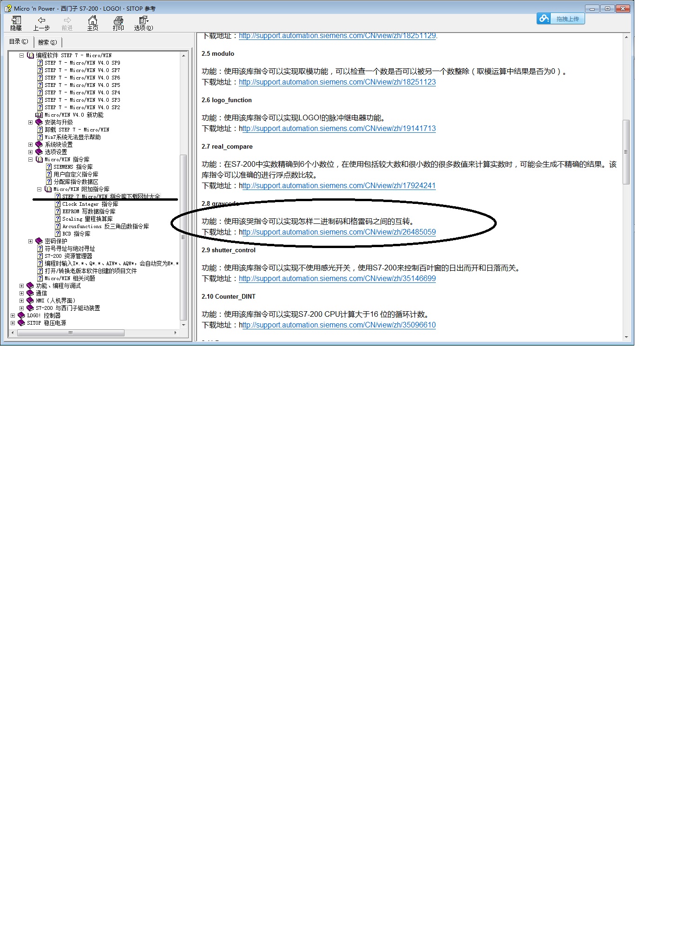Expand the 安装与升级 tree node
697x929 pixels.
(x=30, y=122)
